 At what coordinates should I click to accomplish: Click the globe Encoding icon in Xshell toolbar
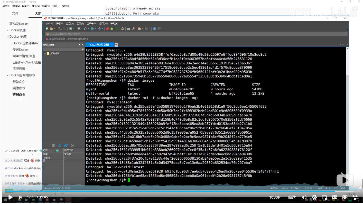(92, 29)
